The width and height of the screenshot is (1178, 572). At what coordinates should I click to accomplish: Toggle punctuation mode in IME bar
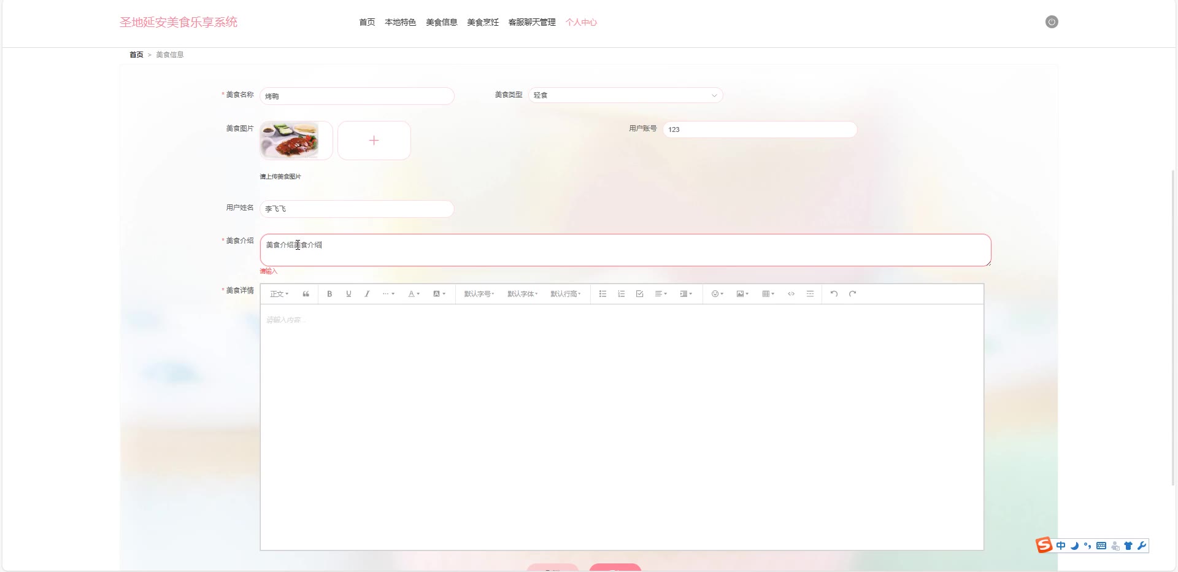click(1088, 546)
